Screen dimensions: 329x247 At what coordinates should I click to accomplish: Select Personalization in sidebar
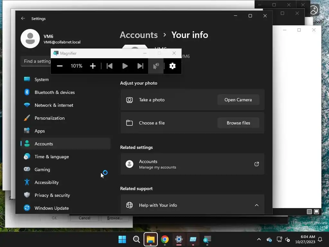pos(66,118)
